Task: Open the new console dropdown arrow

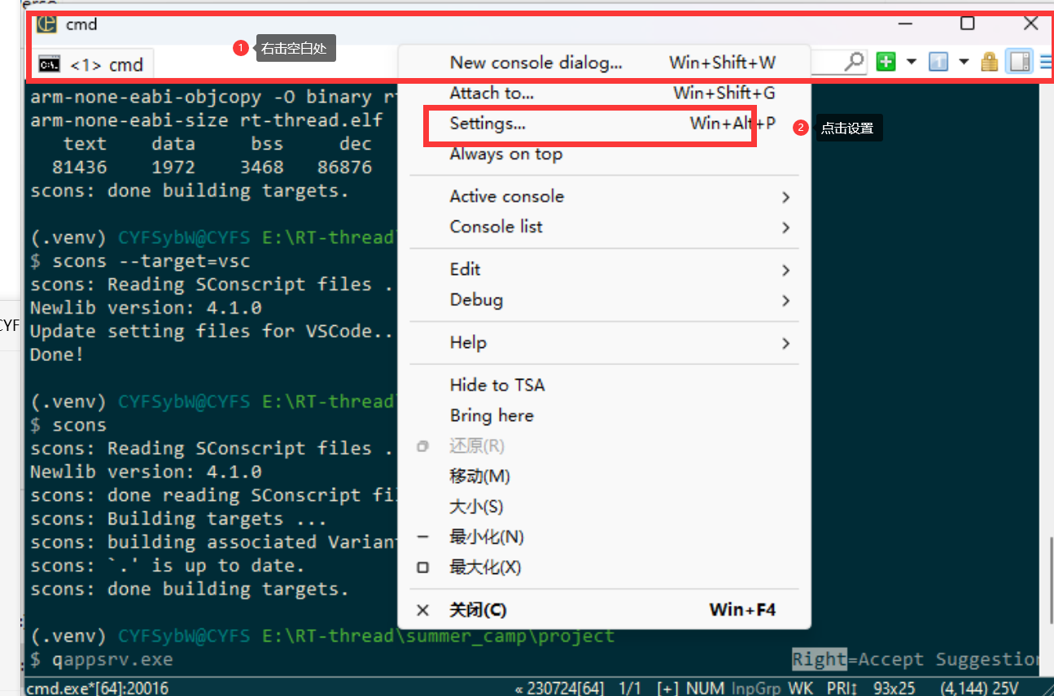Action: pos(911,62)
